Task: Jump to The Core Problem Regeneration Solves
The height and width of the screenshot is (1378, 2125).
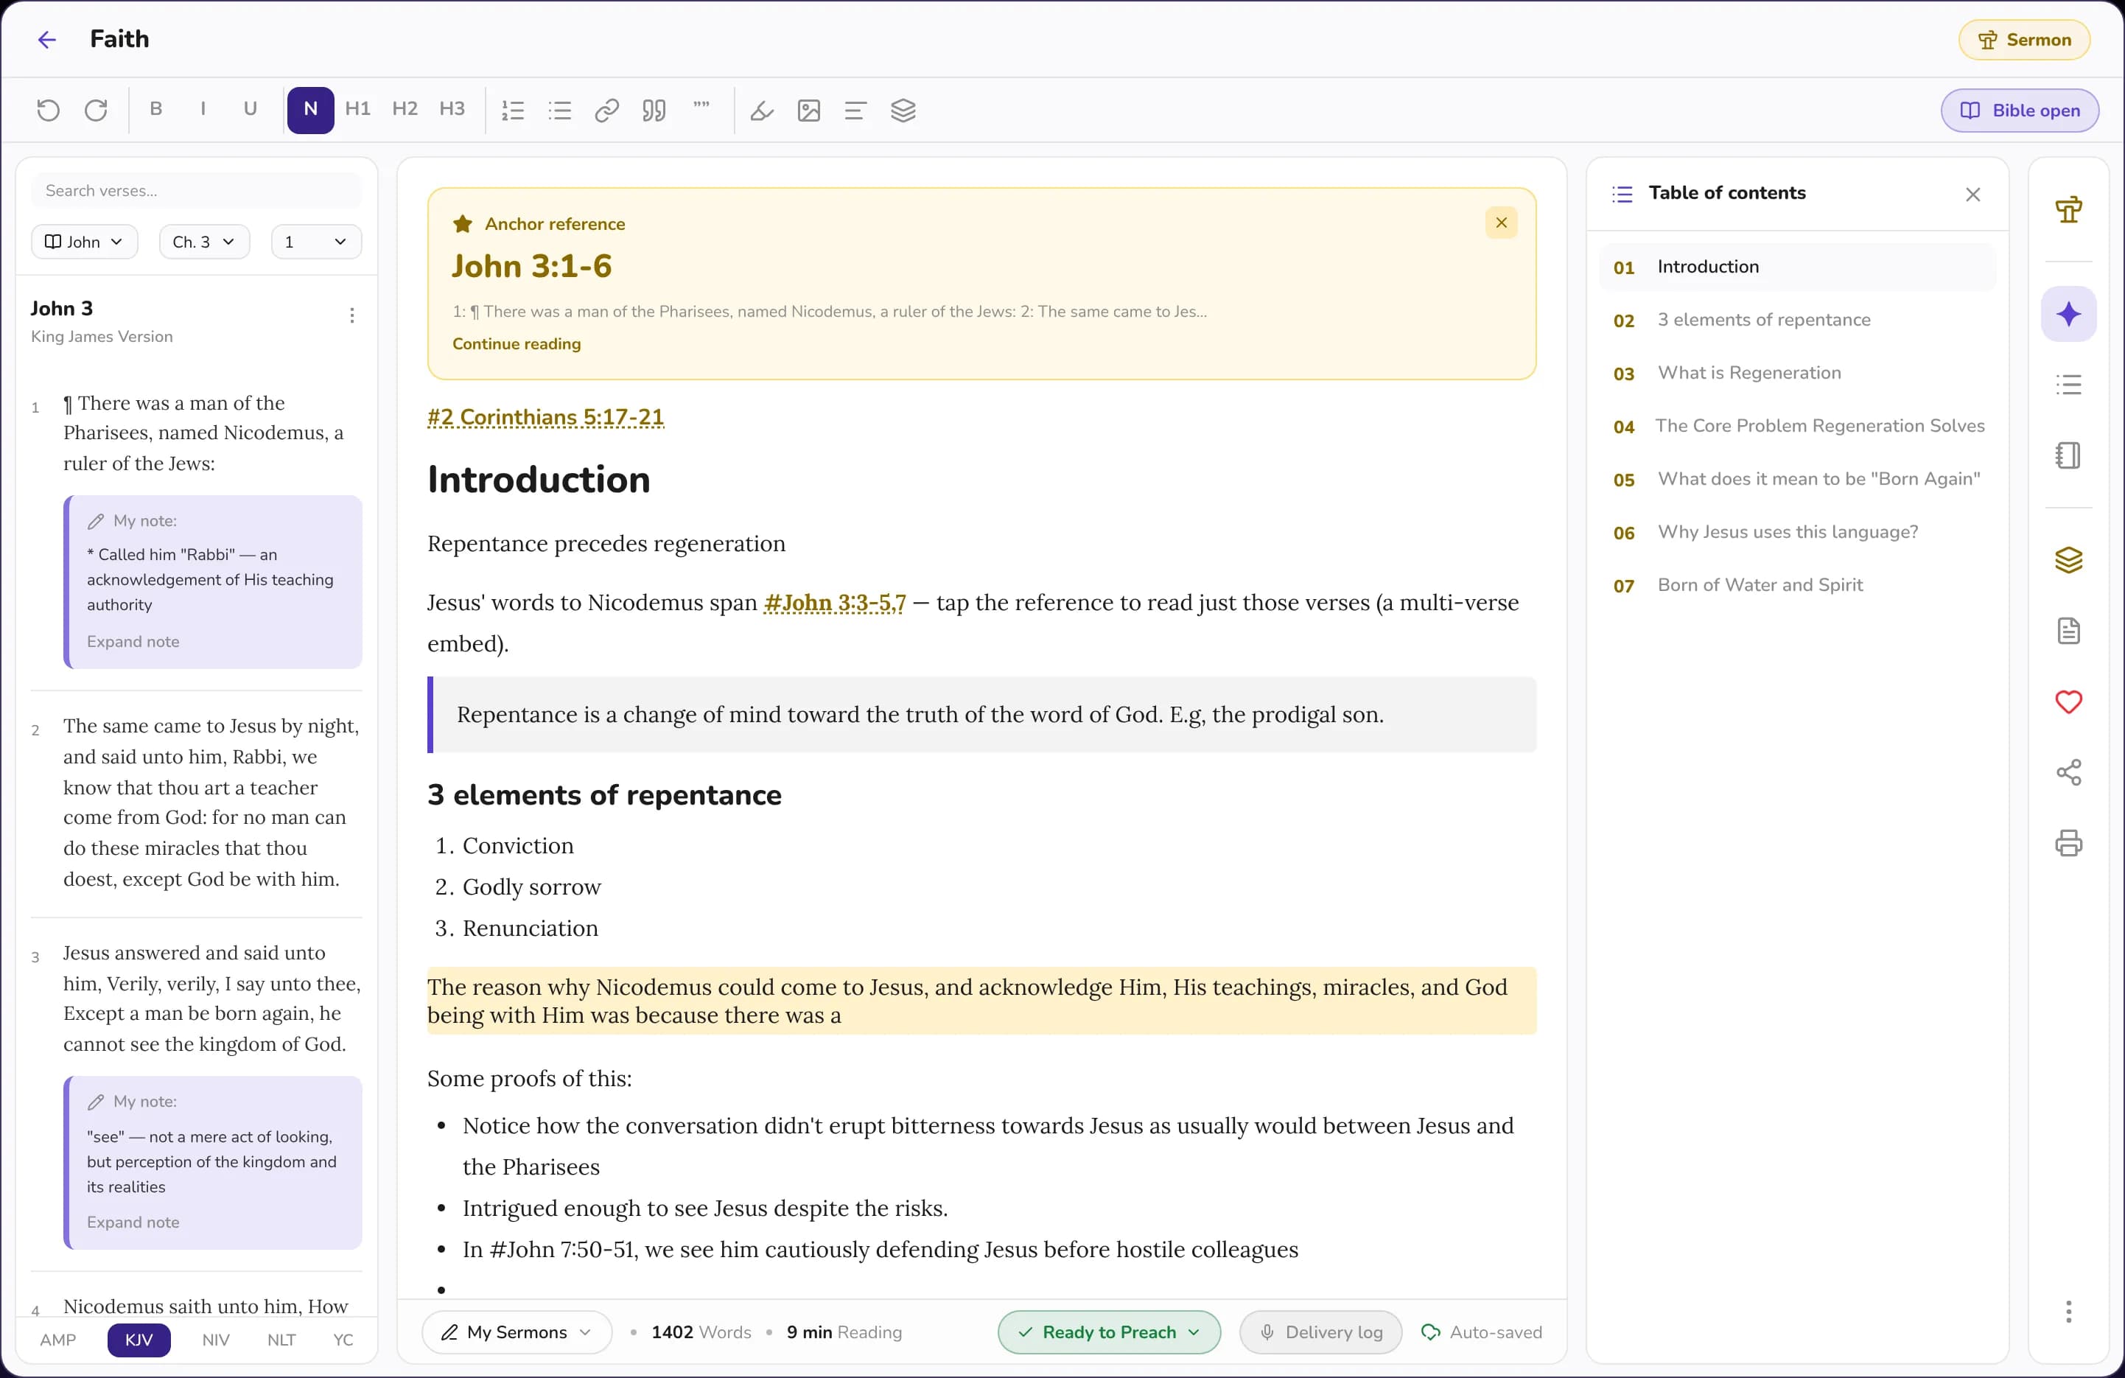Action: tap(1796, 426)
